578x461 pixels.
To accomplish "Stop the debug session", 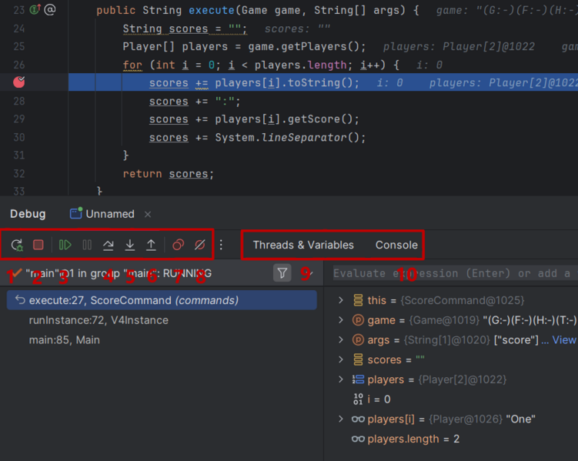I will (38, 245).
